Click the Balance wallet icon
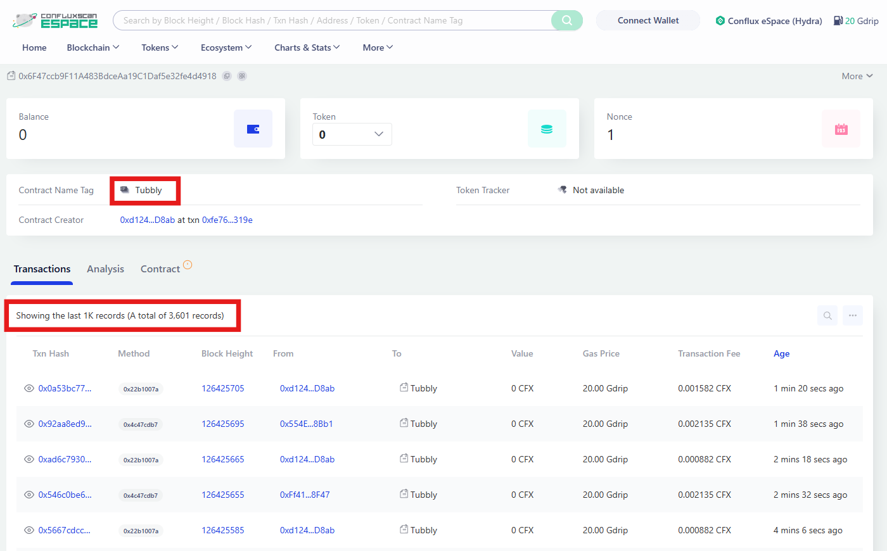 pos(253,129)
